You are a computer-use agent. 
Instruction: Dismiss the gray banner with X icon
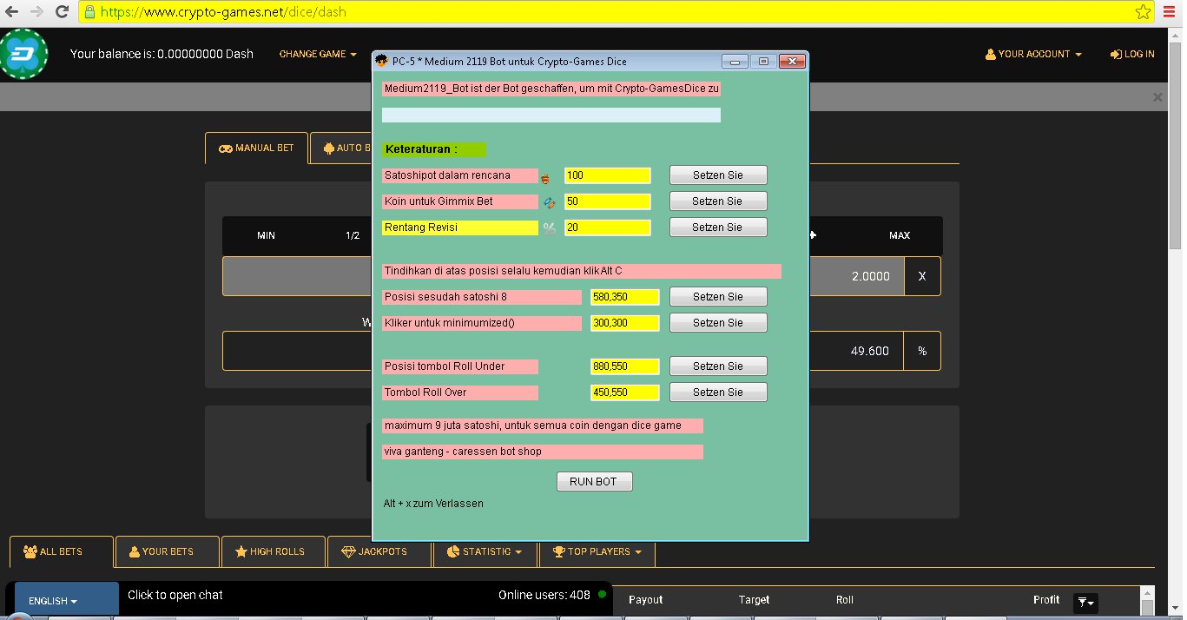coord(1157,97)
